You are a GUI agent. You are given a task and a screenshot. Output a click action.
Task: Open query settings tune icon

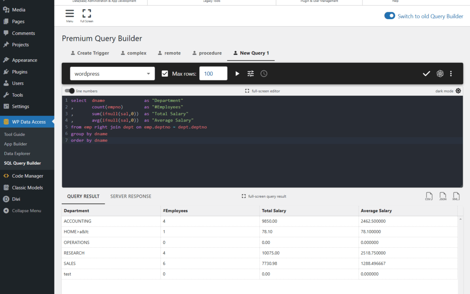(x=251, y=74)
